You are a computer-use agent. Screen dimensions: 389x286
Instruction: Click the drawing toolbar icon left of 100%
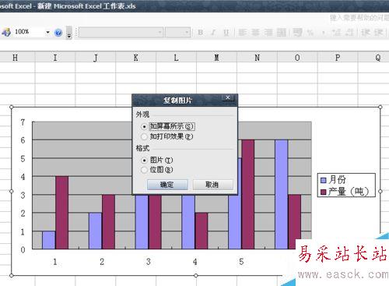6,32
